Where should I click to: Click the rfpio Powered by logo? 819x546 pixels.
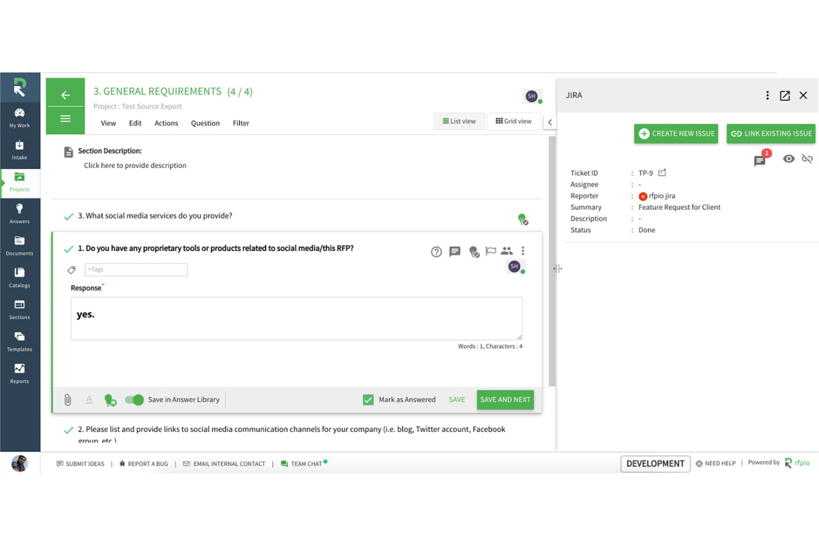797,463
